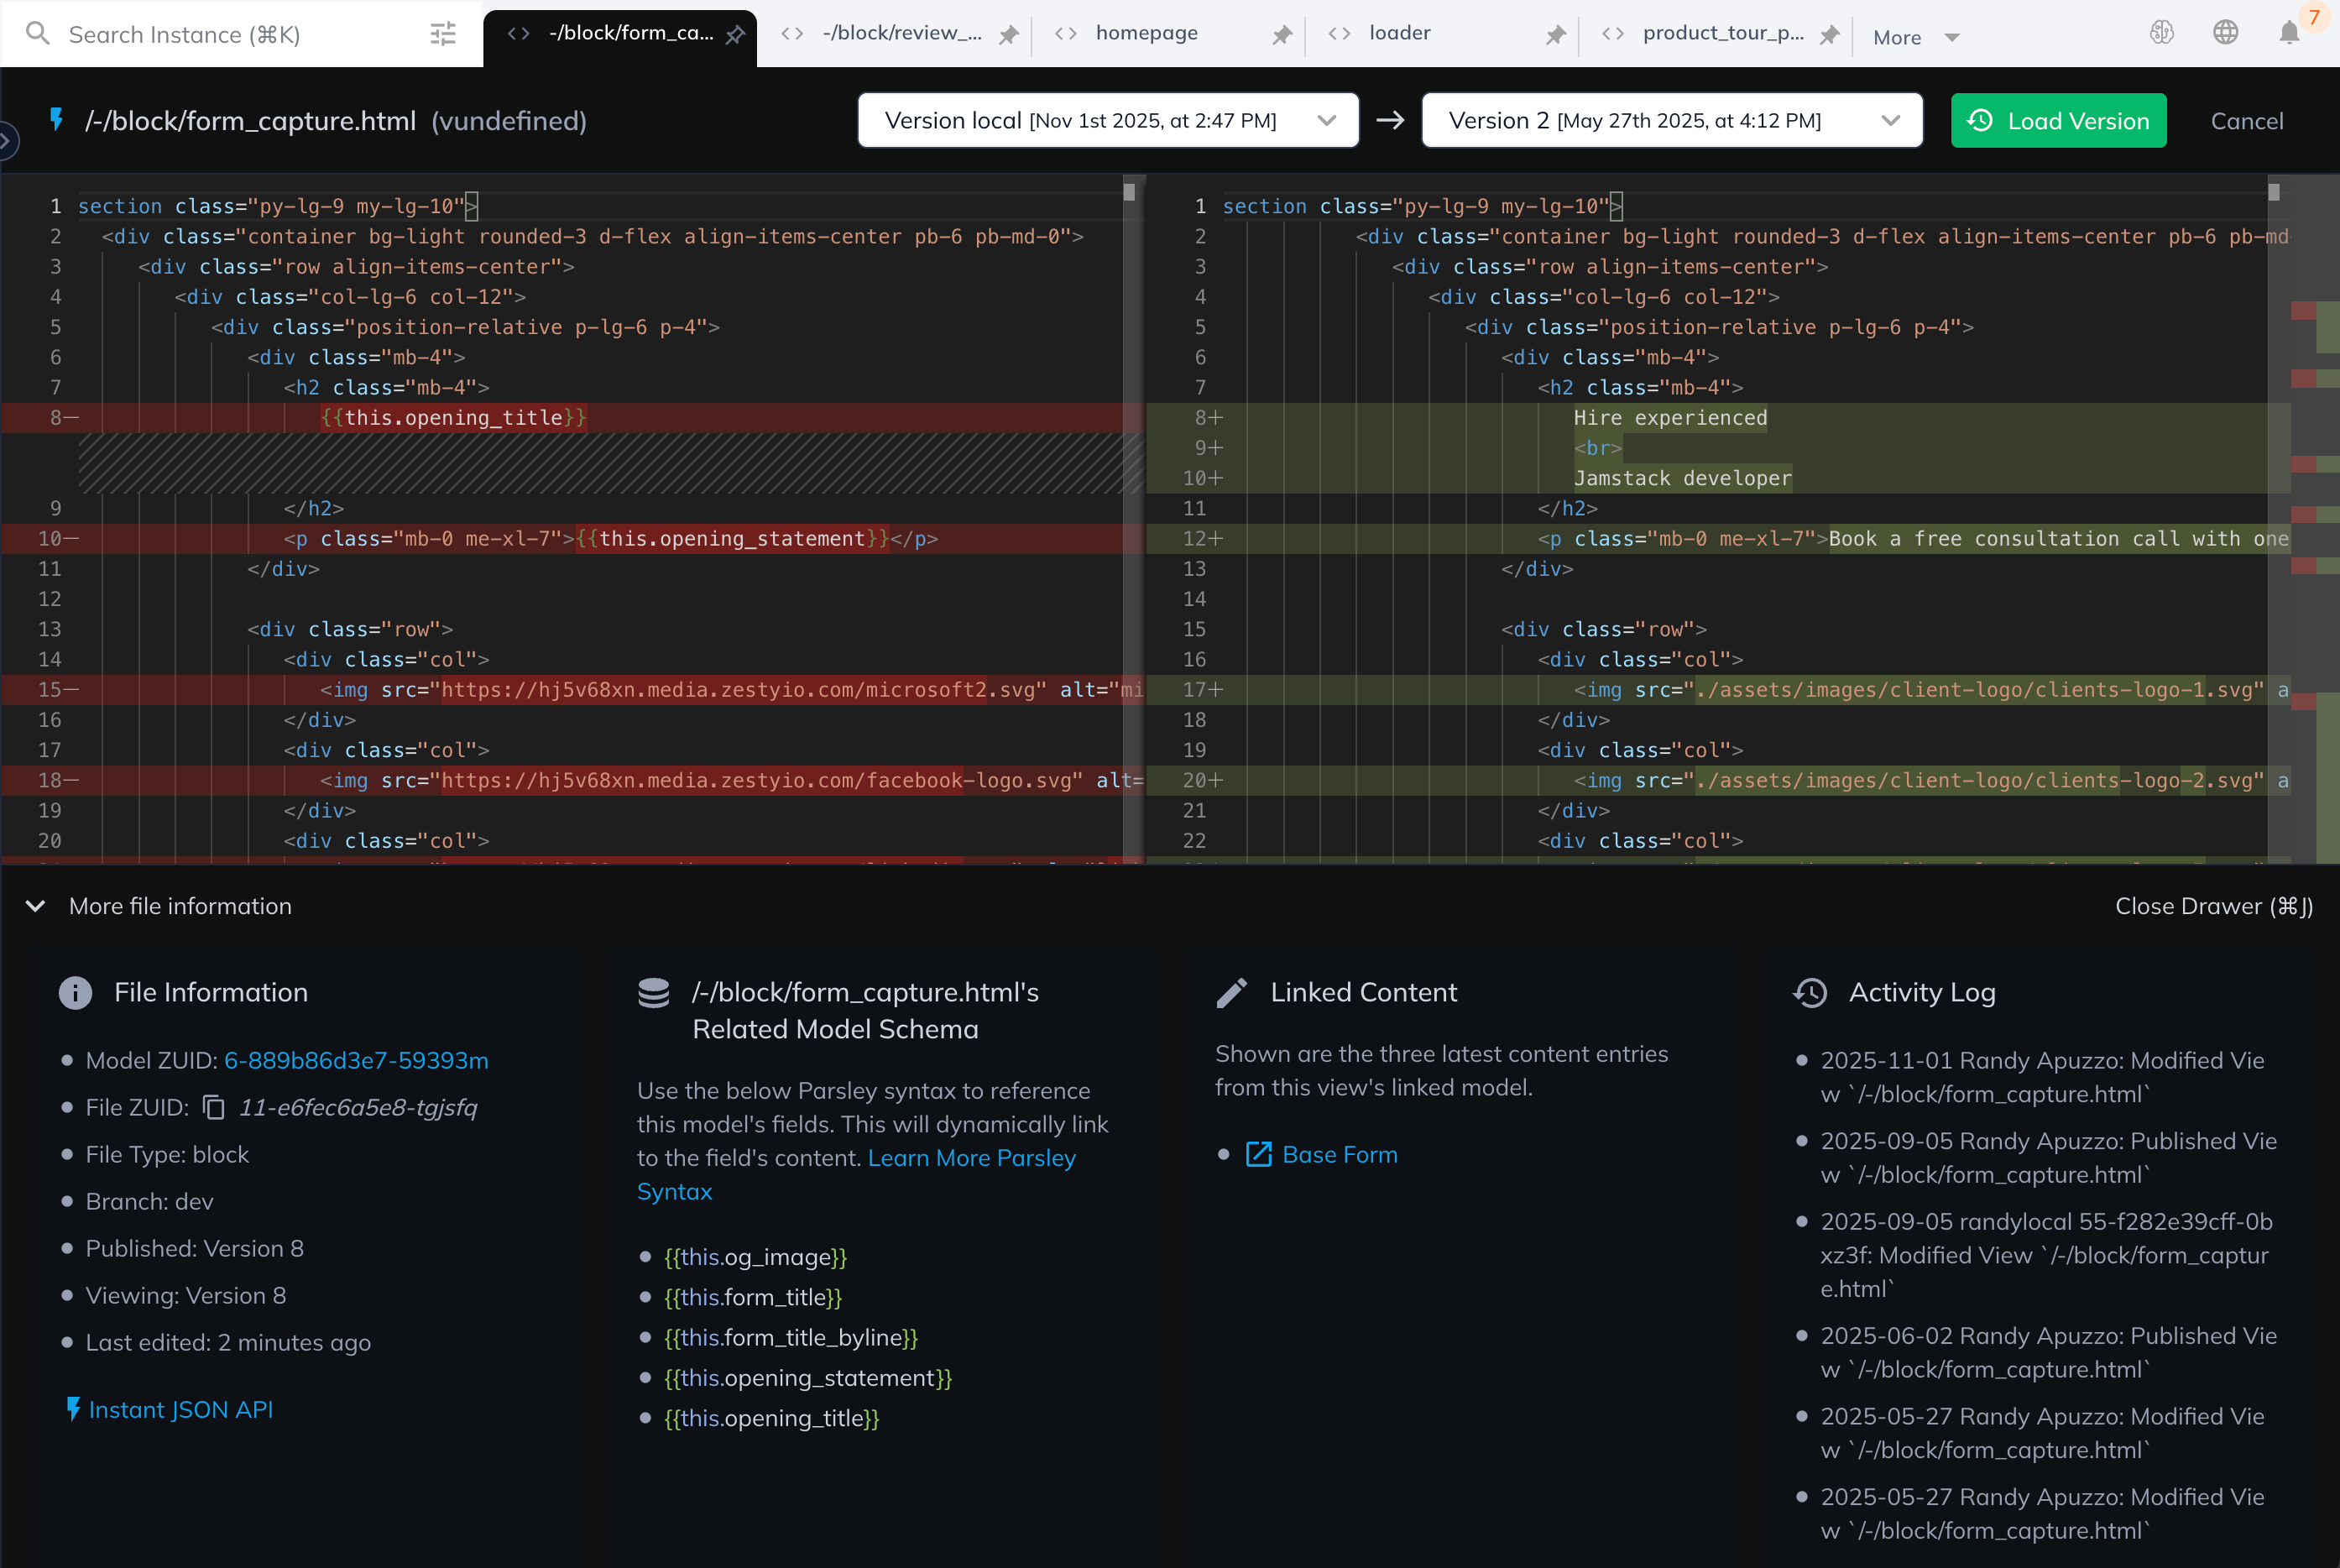Viewport: 2340px width, 1568px height.
Task: Click the lightning bolt beside the file name
Action: click(57, 120)
